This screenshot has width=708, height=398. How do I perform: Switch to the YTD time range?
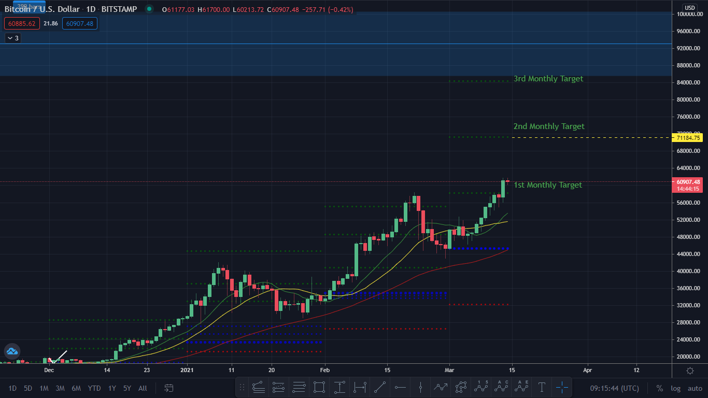(94, 388)
